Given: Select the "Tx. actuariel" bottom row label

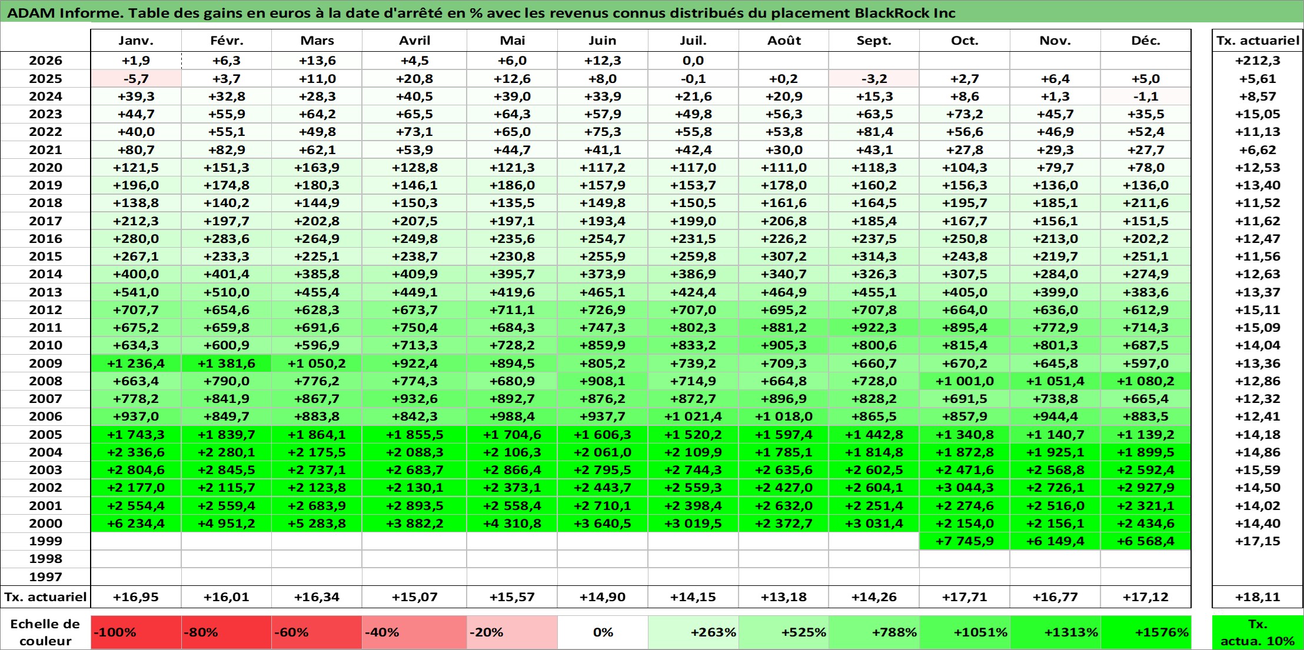Looking at the screenshot, I should tap(45, 597).
